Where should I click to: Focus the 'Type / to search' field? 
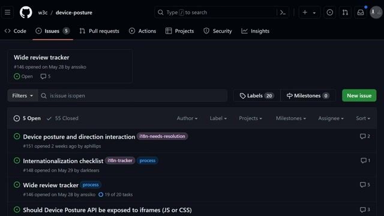221,12
